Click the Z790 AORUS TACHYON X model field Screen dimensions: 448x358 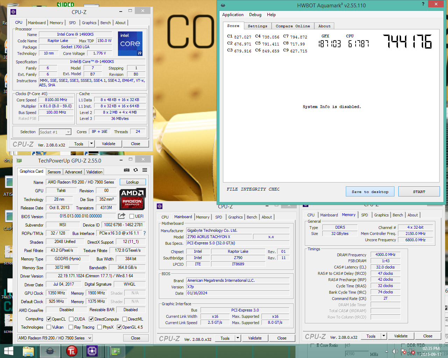[x=219, y=237]
